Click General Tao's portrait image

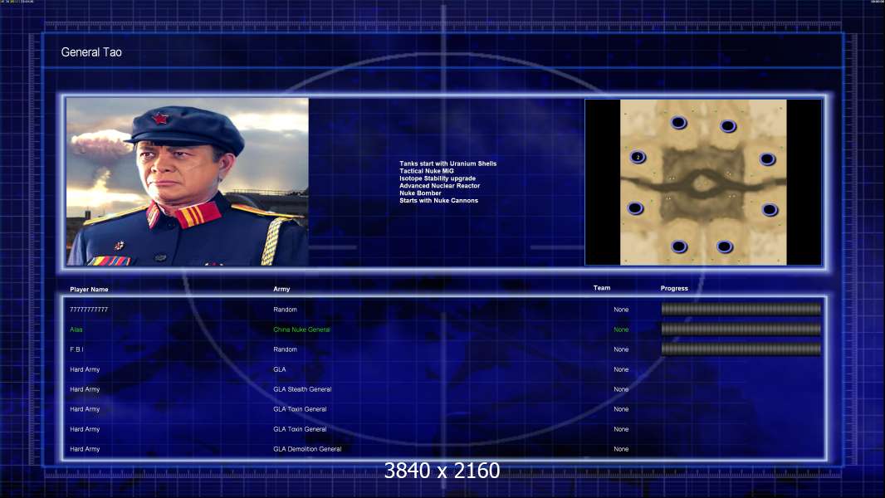[188, 182]
